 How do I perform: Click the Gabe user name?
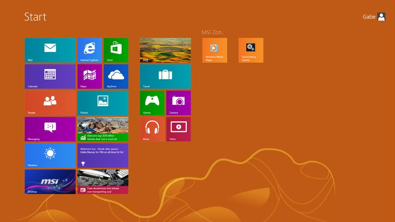369,17
